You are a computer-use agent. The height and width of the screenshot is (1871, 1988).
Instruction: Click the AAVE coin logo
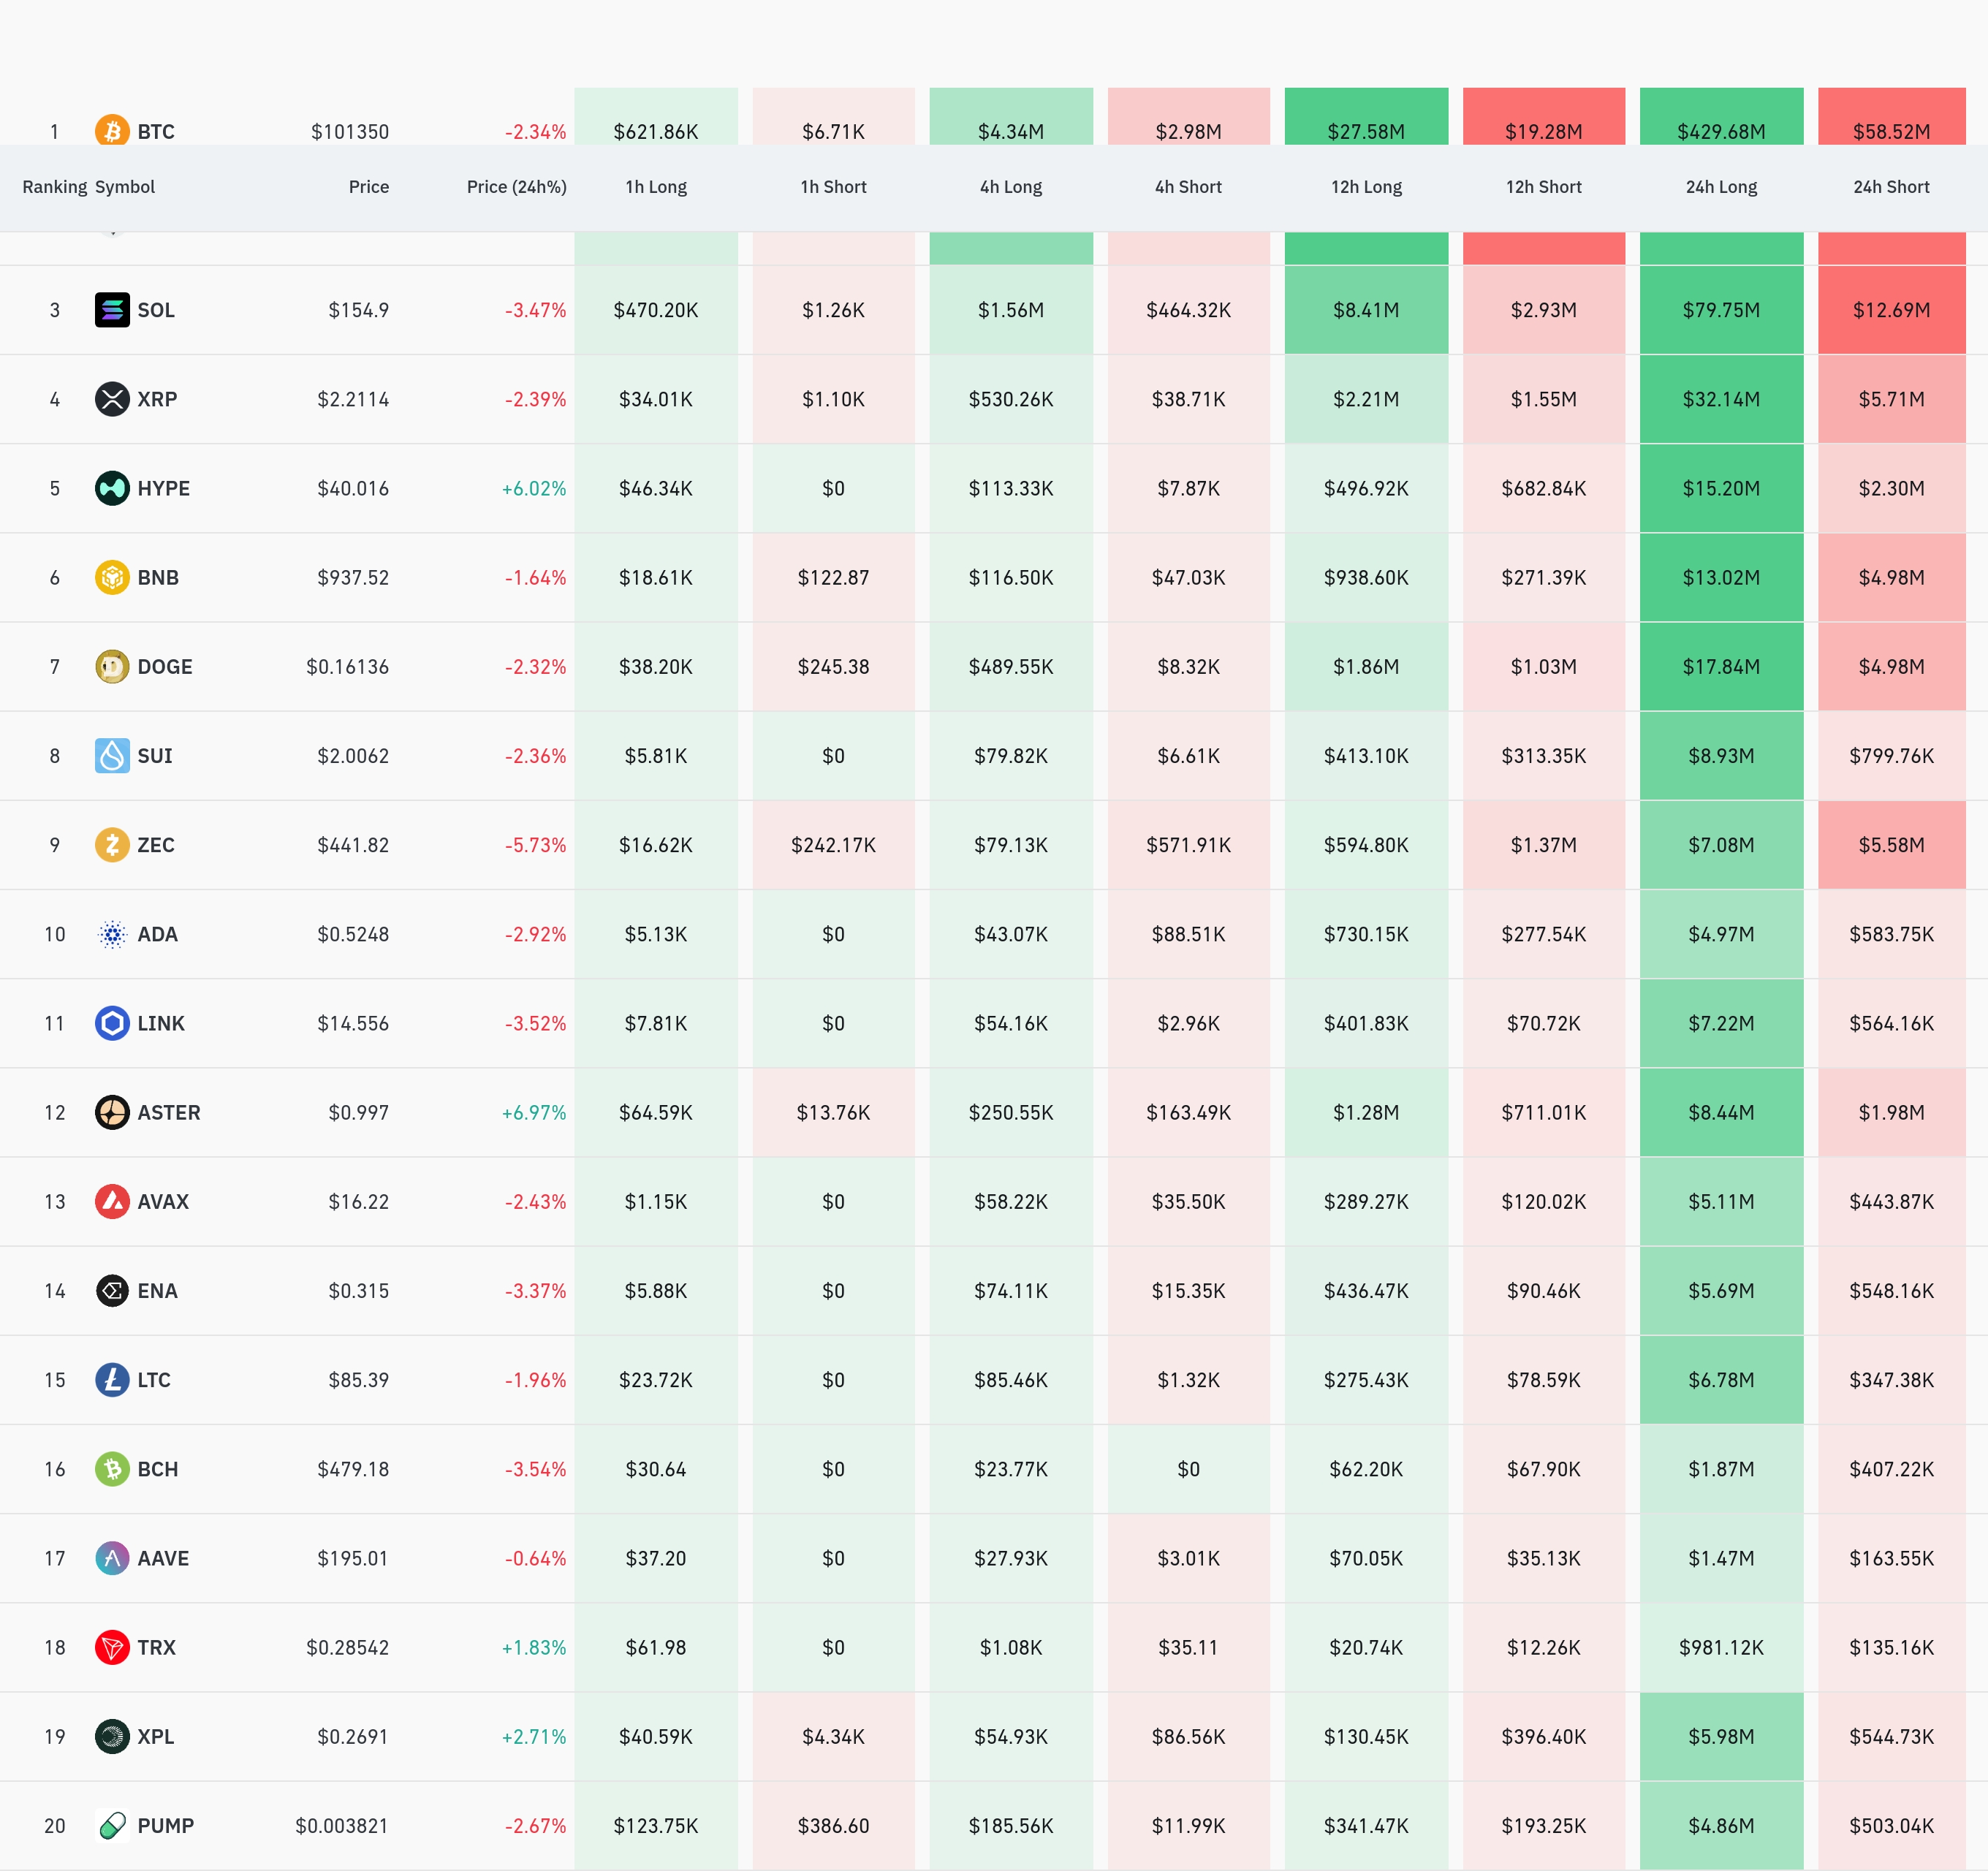[112, 1558]
